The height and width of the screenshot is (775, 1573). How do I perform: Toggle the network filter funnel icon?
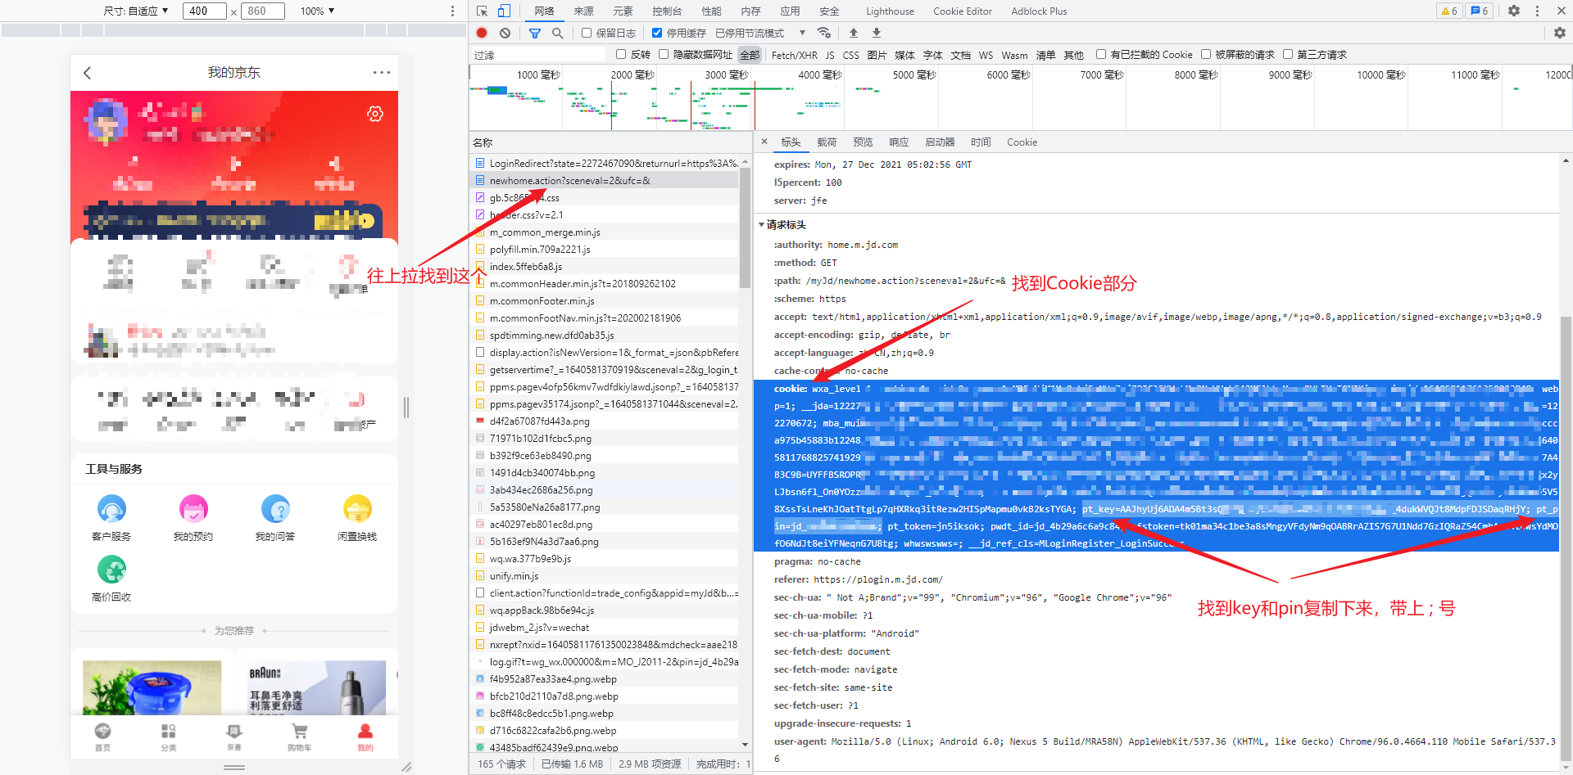point(535,33)
